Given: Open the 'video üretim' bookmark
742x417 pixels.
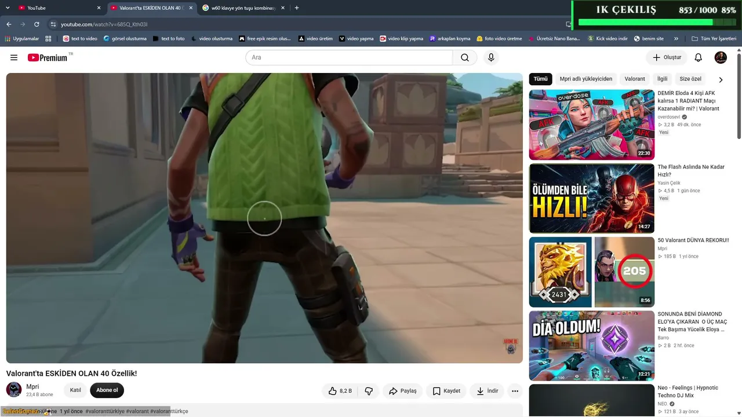Looking at the screenshot, I should tap(315, 39).
